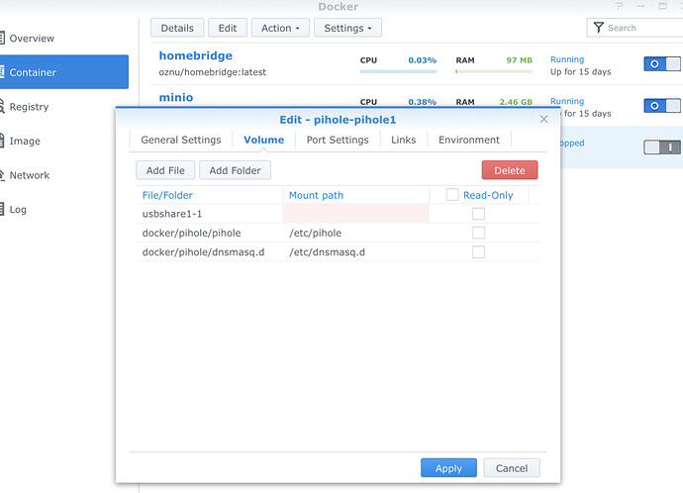Open the Overview sidebar section
683x493 pixels.
click(32, 39)
